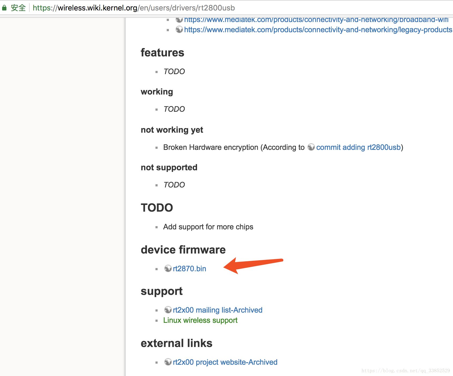Visit the mediatek legacy-products link

pos(316,30)
